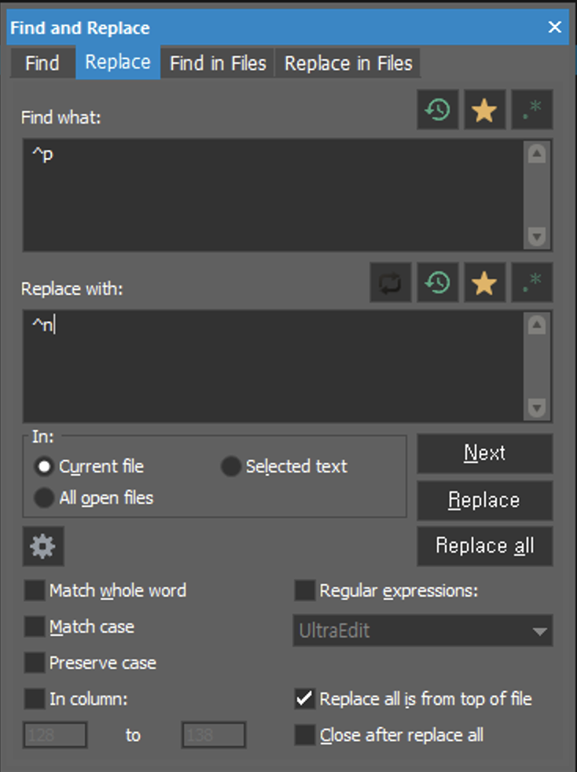Open Replace with history icon

(x=438, y=283)
